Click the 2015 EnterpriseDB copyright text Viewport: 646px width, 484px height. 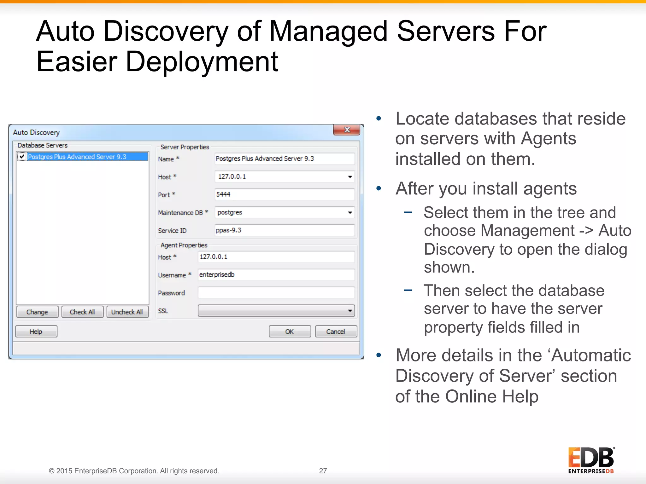(x=134, y=471)
